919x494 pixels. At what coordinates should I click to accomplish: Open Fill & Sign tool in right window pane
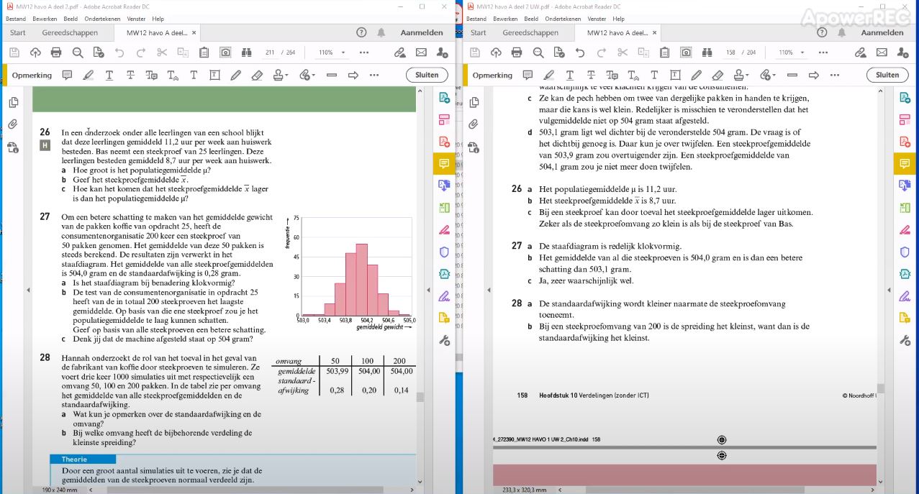pyautogui.click(x=904, y=296)
